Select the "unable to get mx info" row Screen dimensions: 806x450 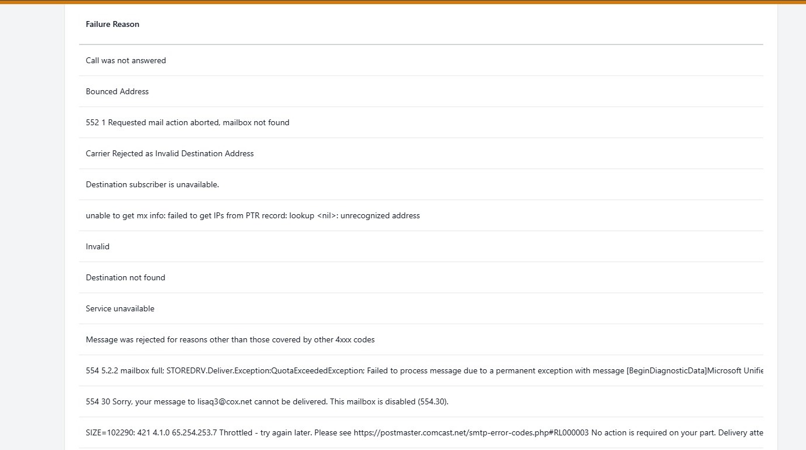252,215
